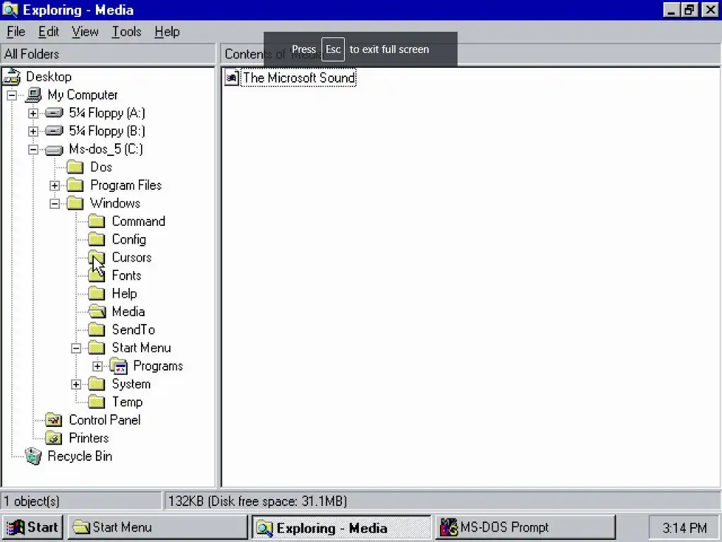Click the Desktop icon in folder tree

12,76
